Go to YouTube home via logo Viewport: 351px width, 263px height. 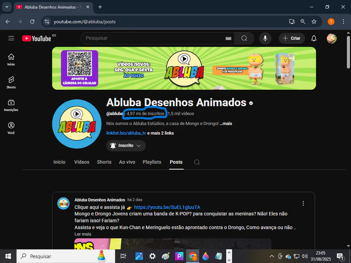[x=37, y=39]
